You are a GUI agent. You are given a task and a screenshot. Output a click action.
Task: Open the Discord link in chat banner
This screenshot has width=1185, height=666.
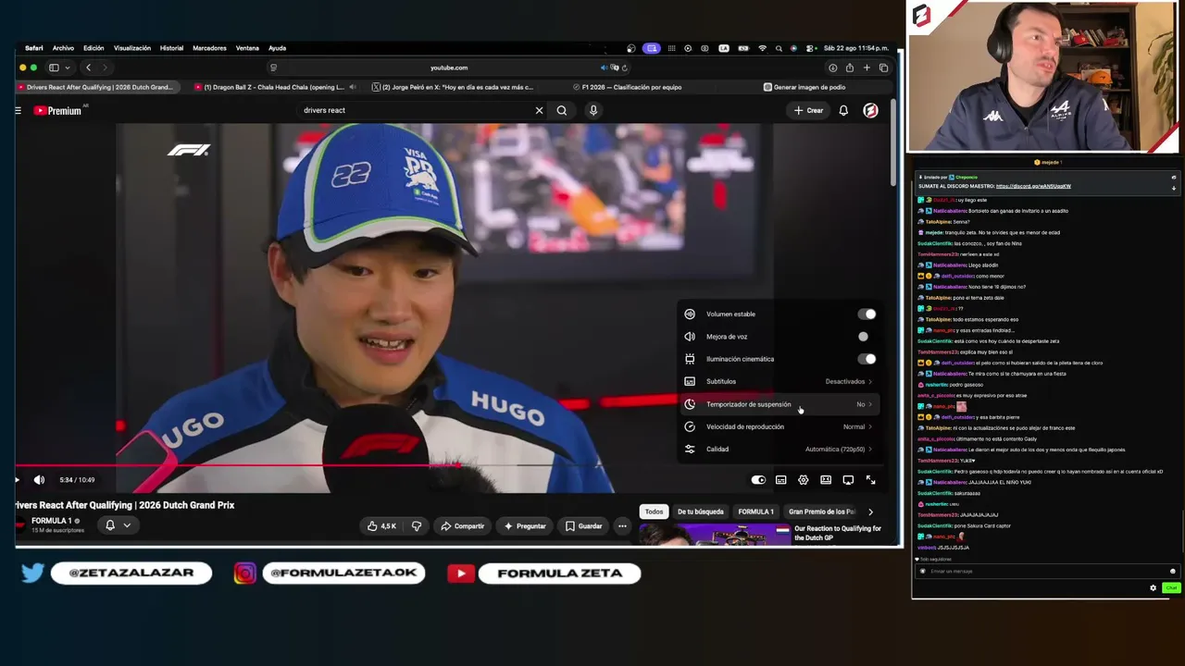click(1033, 186)
